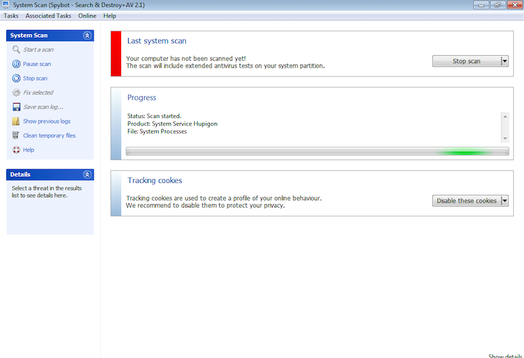
Task: Click the Save scan log link
Action: point(43,107)
